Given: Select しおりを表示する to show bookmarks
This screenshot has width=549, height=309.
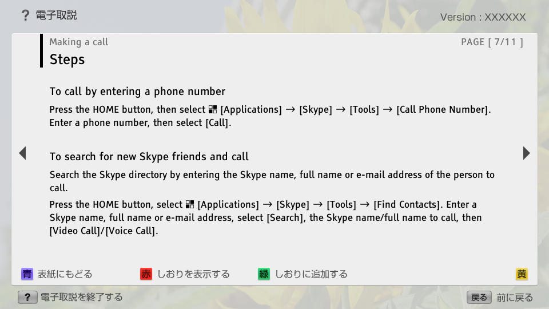Looking at the screenshot, I should [193, 274].
